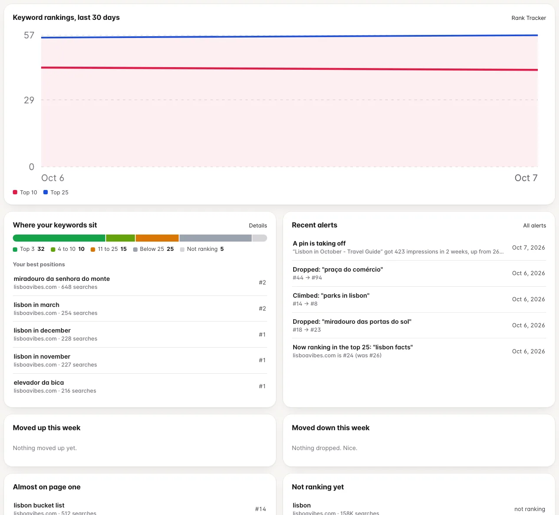Open keyword miradouro da senhora do monte
559x515 pixels.
(140, 283)
